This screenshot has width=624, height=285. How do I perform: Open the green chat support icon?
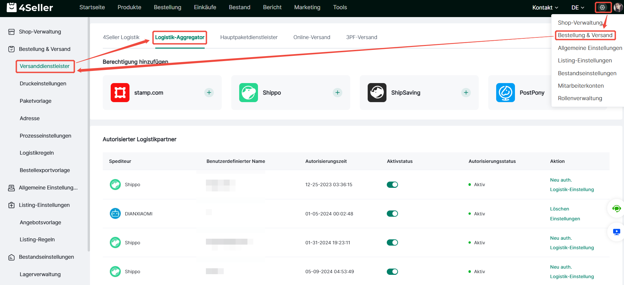click(x=616, y=208)
